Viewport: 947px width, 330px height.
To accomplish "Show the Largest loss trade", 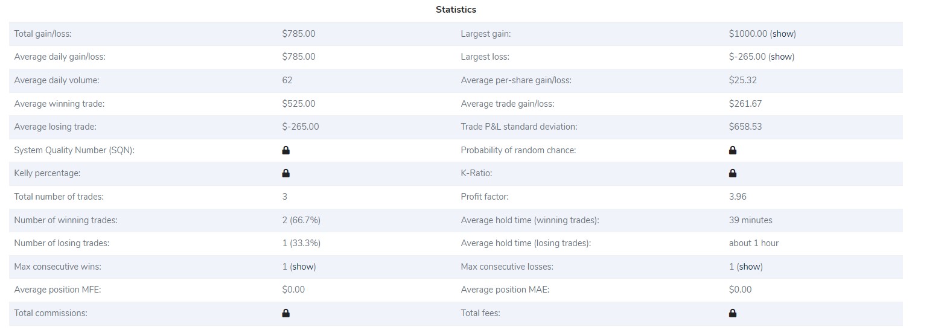I will click(x=781, y=57).
